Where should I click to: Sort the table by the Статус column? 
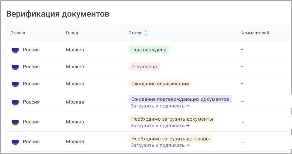point(145,33)
